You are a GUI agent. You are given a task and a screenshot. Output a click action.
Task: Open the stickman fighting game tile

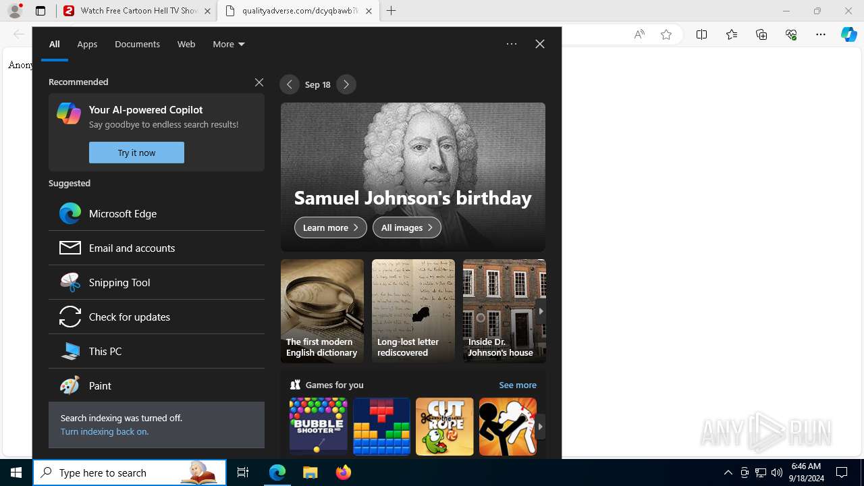pyautogui.click(x=508, y=426)
